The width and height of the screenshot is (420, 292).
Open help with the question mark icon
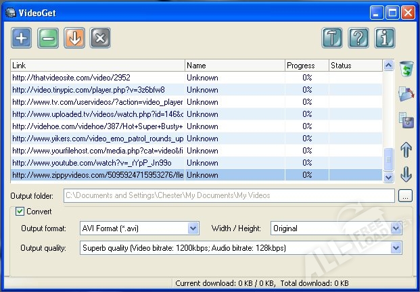pyautogui.click(x=358, y=38)
